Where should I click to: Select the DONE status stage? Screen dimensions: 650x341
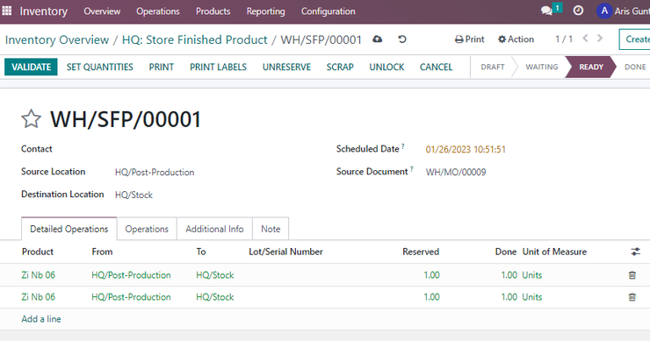point(635,67)
